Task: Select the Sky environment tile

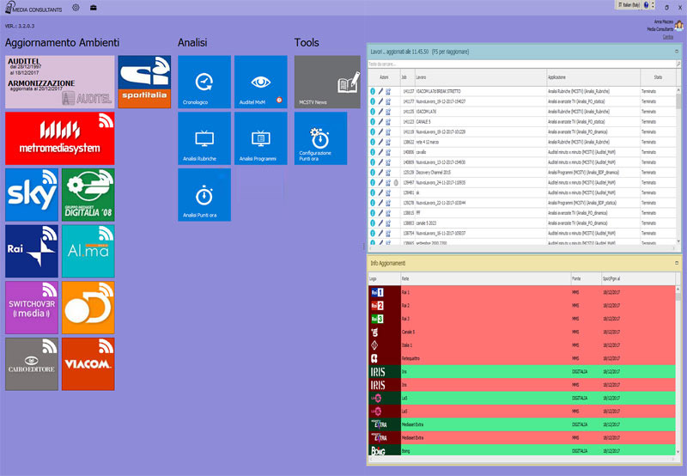Action: tap(31, 194)
